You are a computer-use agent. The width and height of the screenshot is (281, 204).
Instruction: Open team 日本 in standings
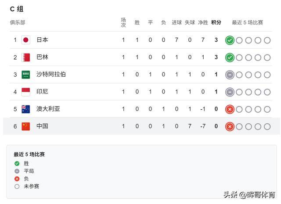tap(42, 40)
